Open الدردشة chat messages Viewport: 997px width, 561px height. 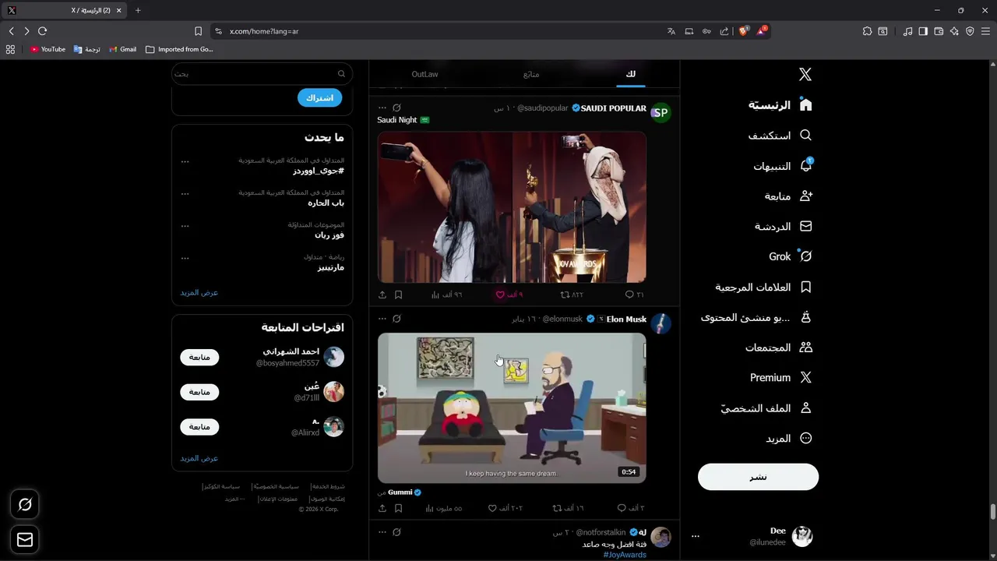[x=784, y=226]
